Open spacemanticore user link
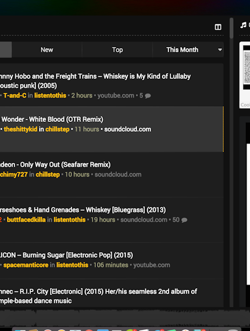 click(x=26, y=265)
